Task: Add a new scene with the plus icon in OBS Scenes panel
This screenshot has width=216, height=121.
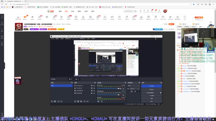Action: (52, 101)
